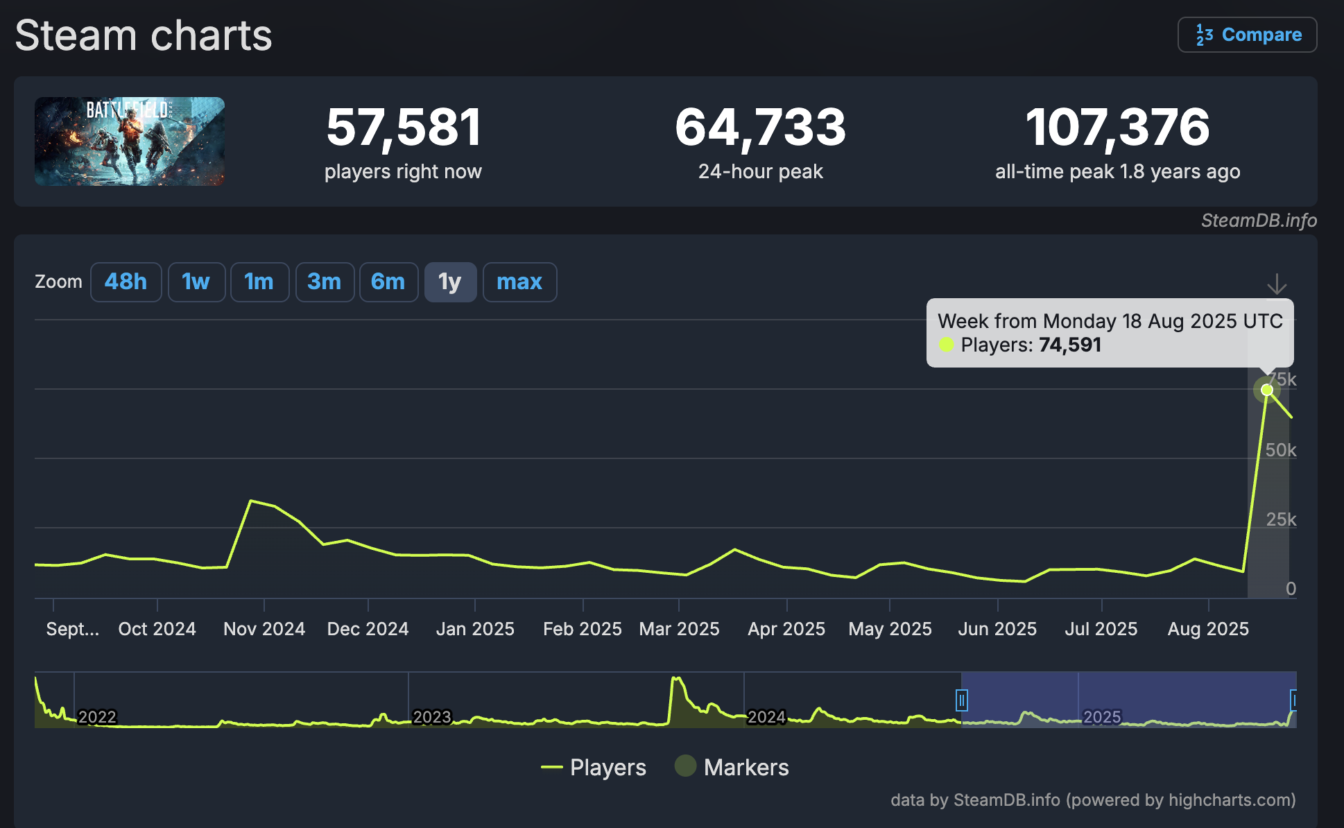Screen dimensions: 1344x828
Task: Click the Oct 2024 axis label
Action: coord(157,628)
